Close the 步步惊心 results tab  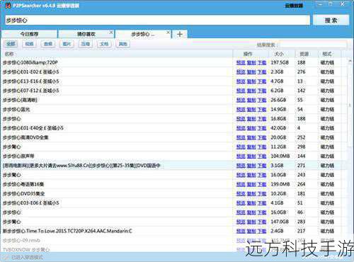click(168, 33)
